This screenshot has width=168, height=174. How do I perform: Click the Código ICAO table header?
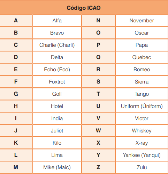tap(84, 7)
